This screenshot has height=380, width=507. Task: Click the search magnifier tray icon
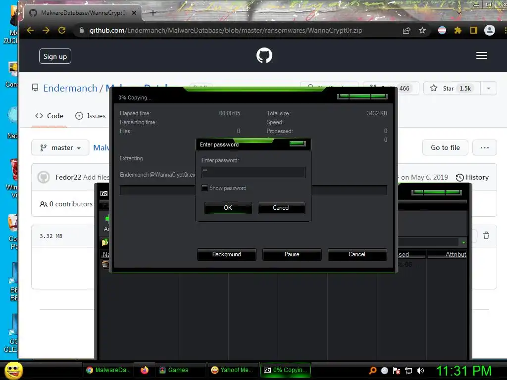[x=373, y=371]
